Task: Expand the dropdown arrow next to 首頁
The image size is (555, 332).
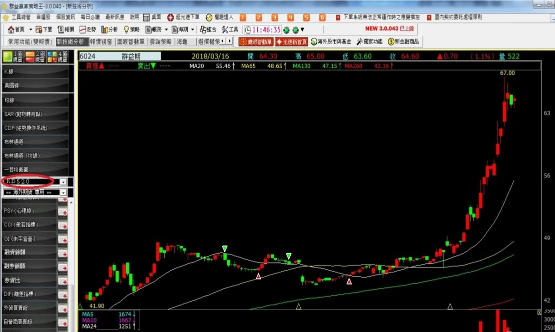Action: coord(31,29)
